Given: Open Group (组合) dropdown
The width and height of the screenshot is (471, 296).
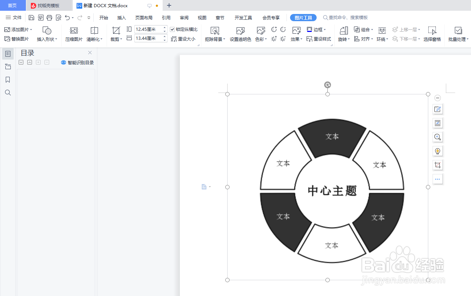Looking at the screenshot, I should pyautogui.click(x=364, y=29).
